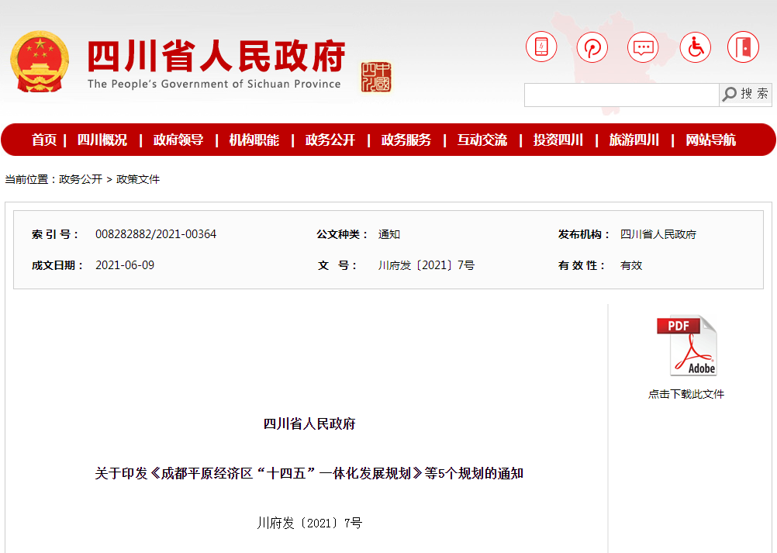Click inside the search input field
The width and height of the screenshot is (777, 553).
click(x=620, y=95)
